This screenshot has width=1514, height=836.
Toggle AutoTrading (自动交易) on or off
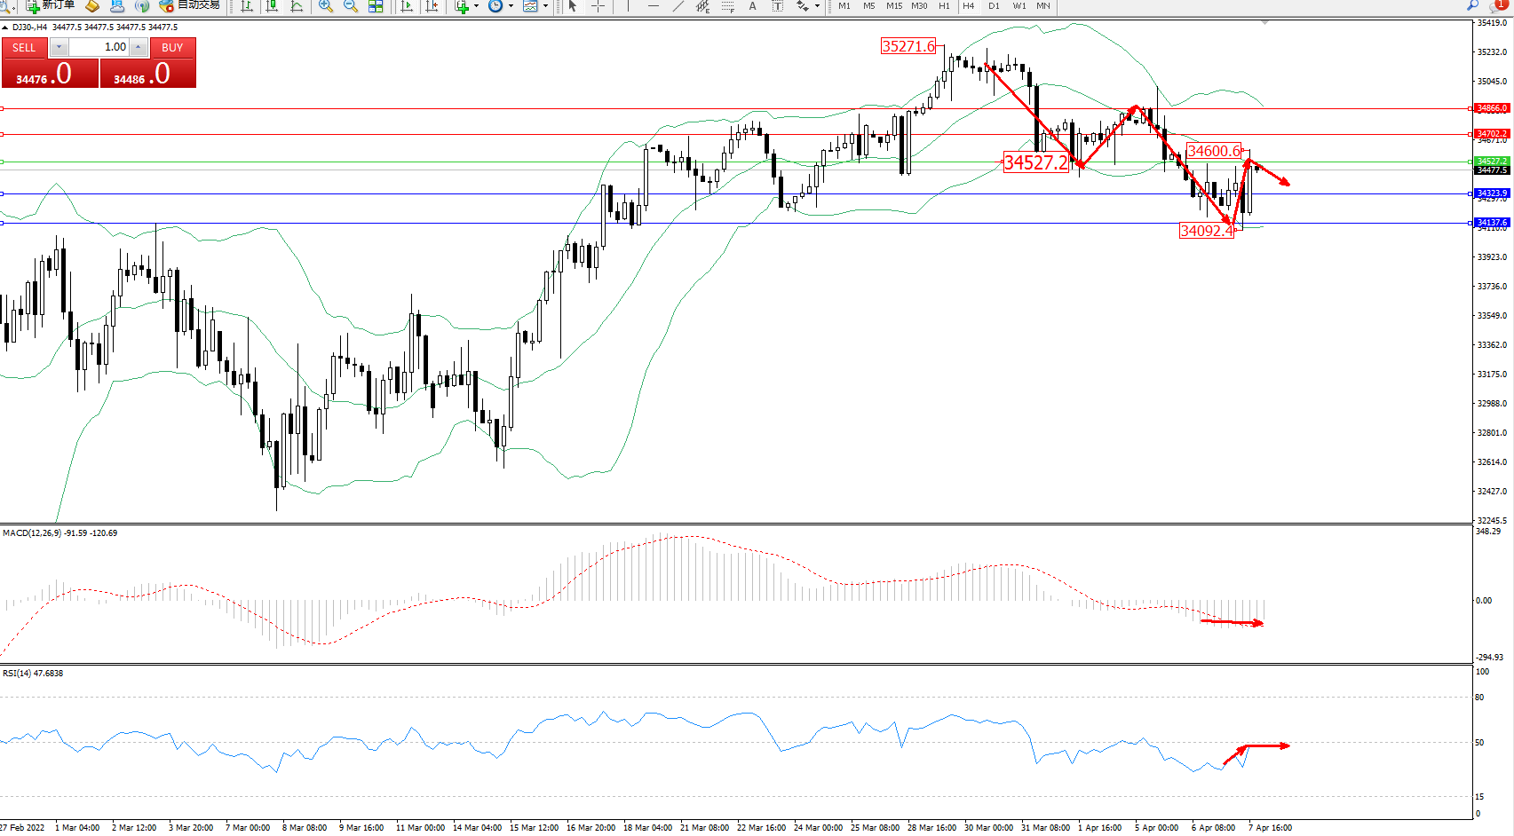pos(190,5)
